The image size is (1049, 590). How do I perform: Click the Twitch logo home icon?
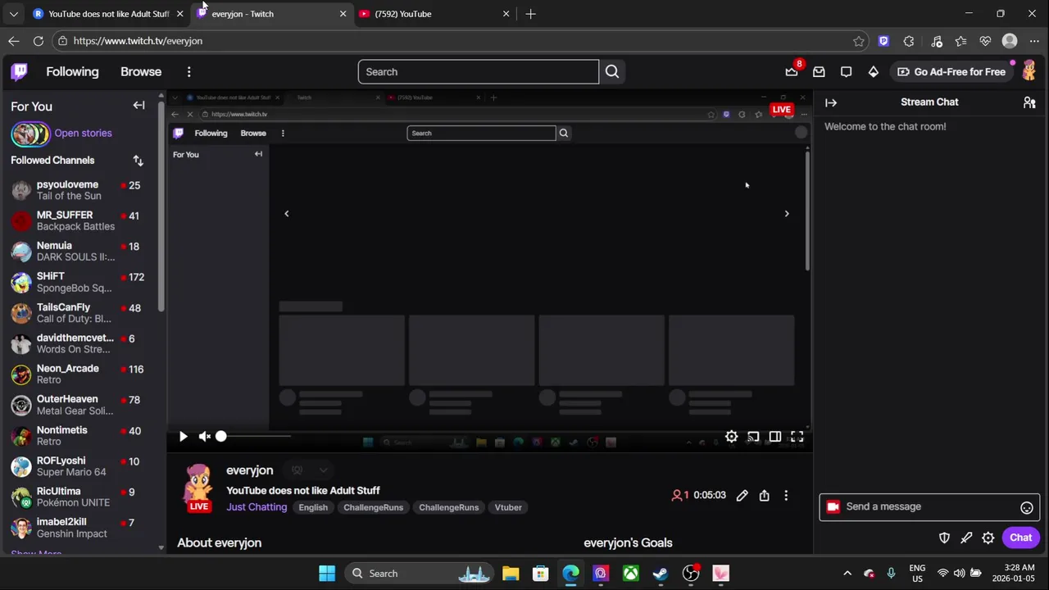click(x=20, y=71)
